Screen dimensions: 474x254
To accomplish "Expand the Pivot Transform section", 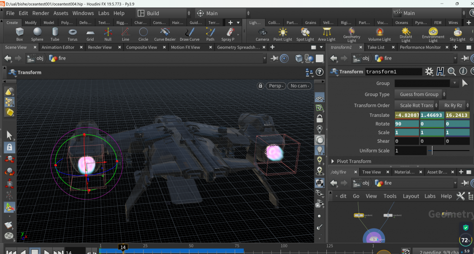I will (x=332, y=161).
